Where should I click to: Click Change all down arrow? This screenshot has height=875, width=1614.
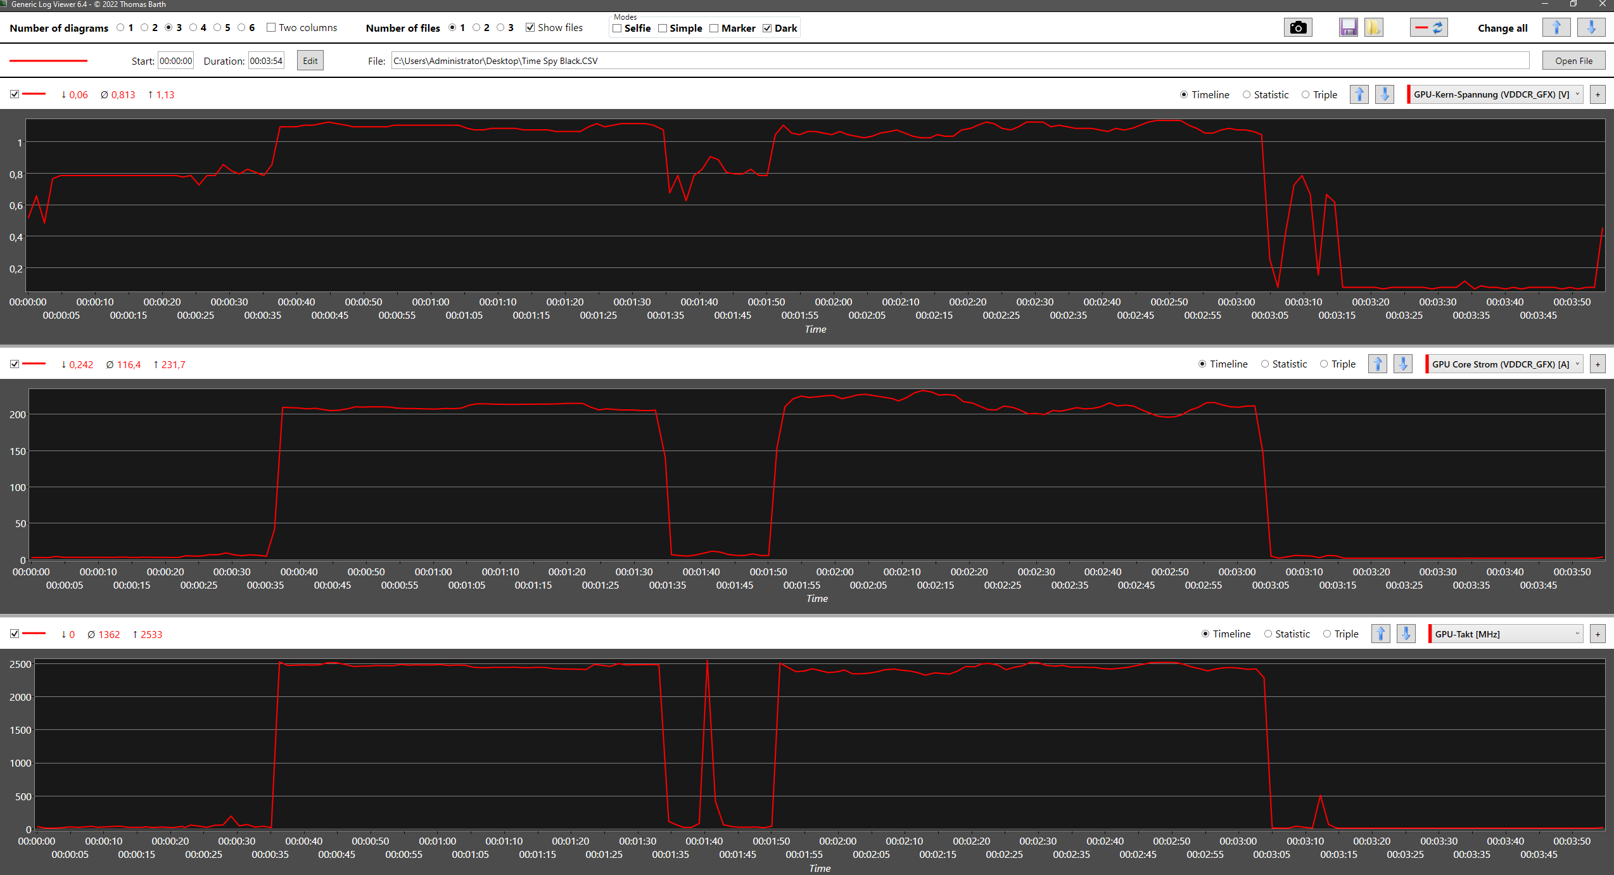point(1591,28)
